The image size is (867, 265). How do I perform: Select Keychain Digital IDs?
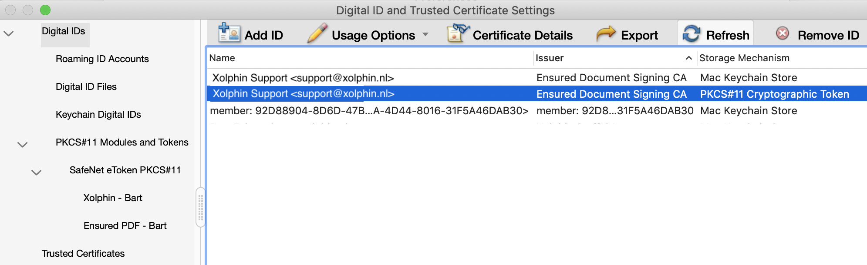click(98, 114)
